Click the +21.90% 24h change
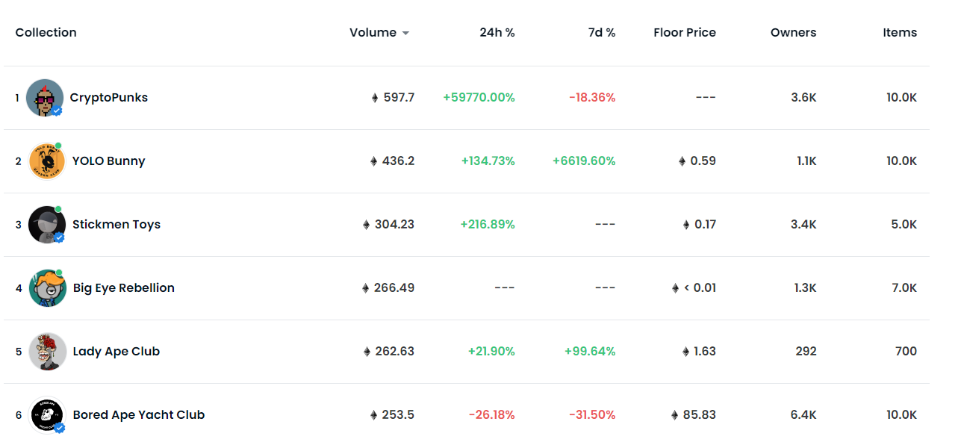 pyautogui.click(x=491, y=352)
